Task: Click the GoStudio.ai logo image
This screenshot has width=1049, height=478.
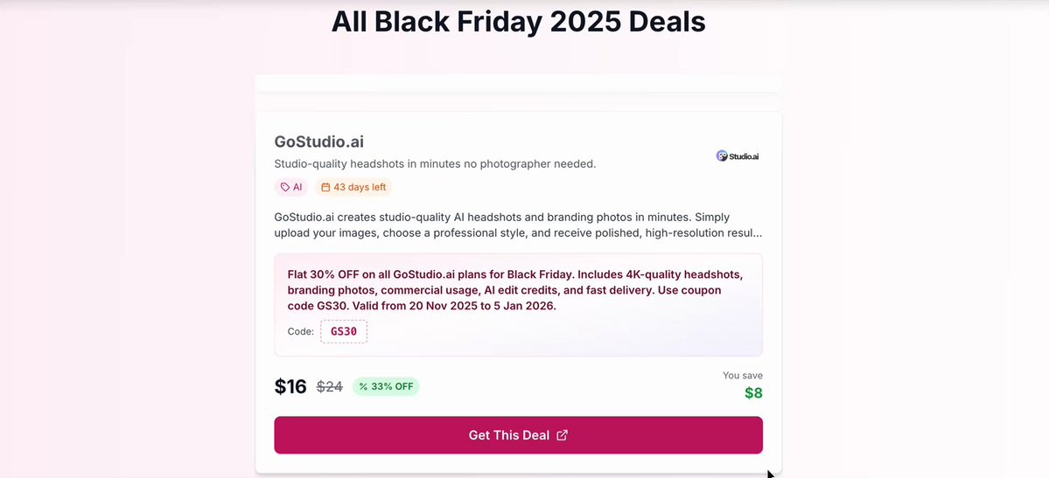Action: [x=738, y=156]
